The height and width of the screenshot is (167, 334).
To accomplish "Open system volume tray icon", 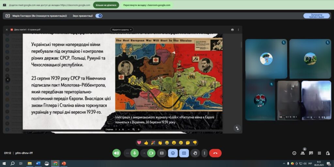I will coord(305,164).
